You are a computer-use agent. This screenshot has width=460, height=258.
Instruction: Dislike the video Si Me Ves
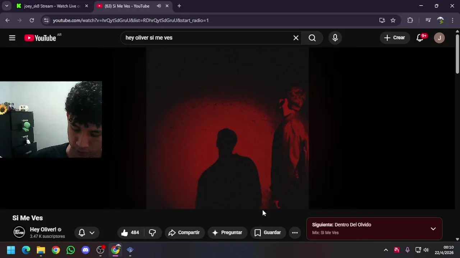coord(152,233)
